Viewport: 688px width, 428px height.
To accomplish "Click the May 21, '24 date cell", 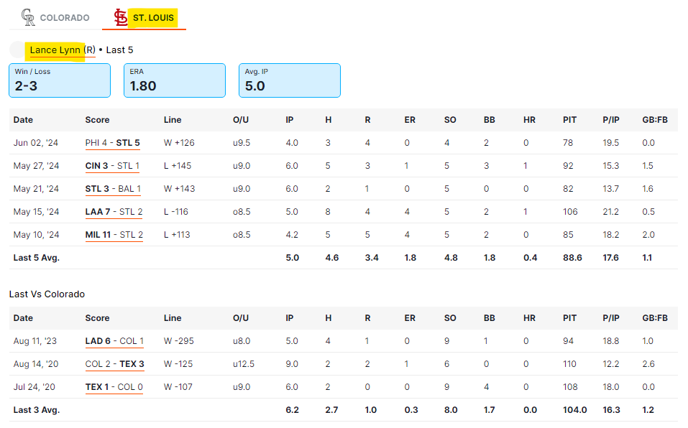I will tap(37, 189).
